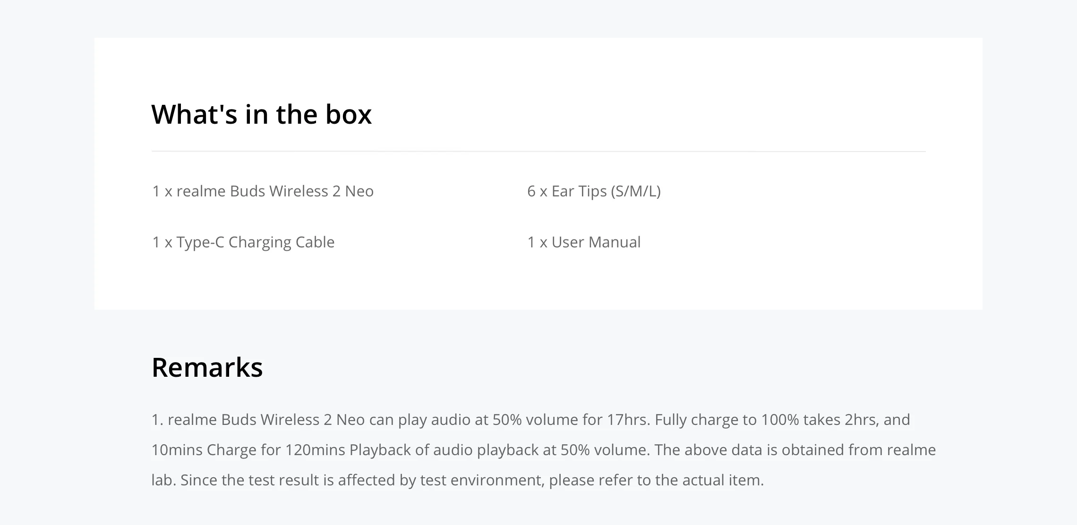The height and width of the screenshot is (525, 1077).
Task: Select the "1 x realme Buds Wireless 2 Neo" item
Action: coord(263,191)
